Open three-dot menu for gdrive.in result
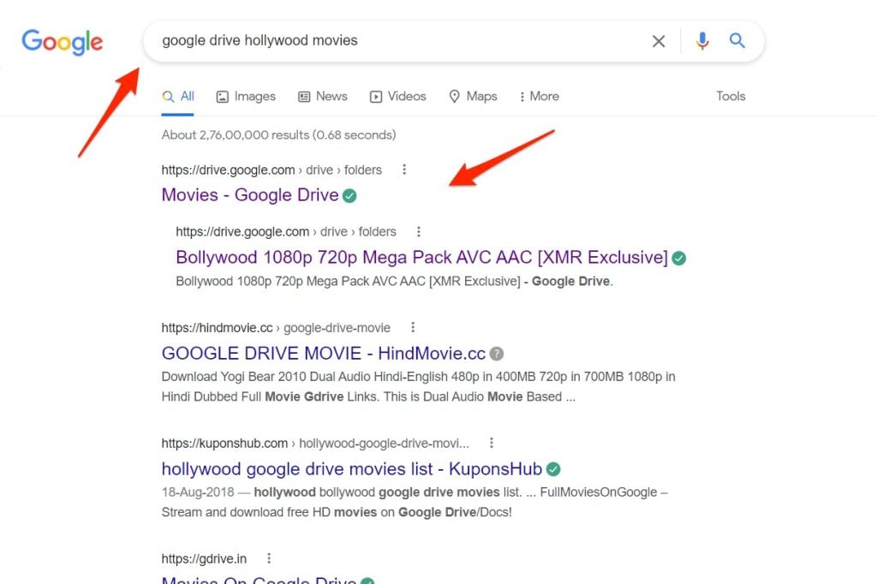This screenshot has height=584, width=877. pyautogui.click(x=269, y=558)
